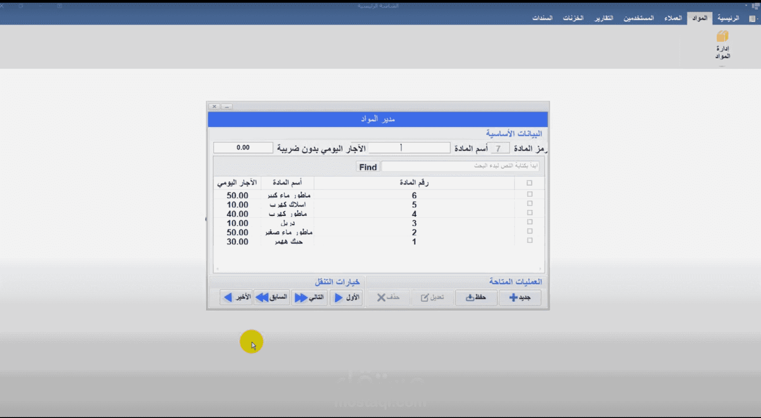Minimize the مدير المواد dialog
The width and height of the screenshot is (761, 418).
tap(227, 107)
